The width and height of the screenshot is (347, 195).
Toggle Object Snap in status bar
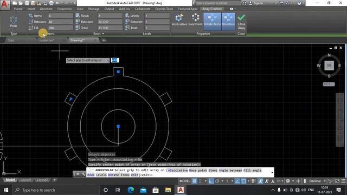[x=243, y=181]
